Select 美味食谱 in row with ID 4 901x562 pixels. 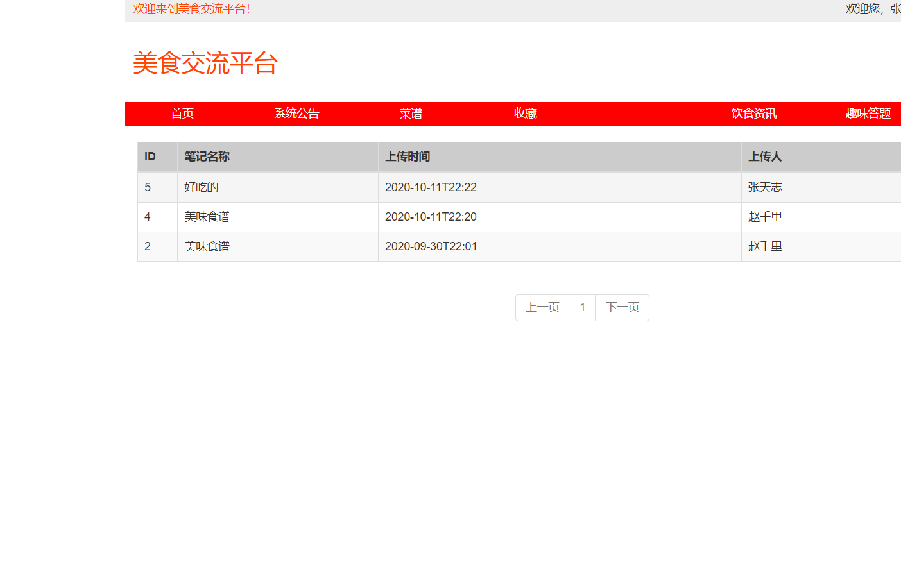(x=207, y=217)
